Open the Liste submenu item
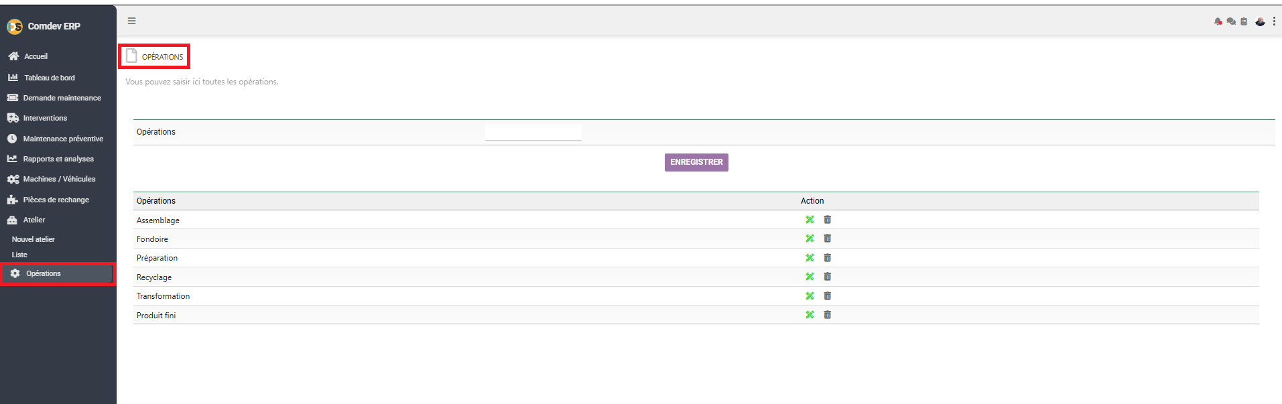1282x404 pixels. click(19, 255)
